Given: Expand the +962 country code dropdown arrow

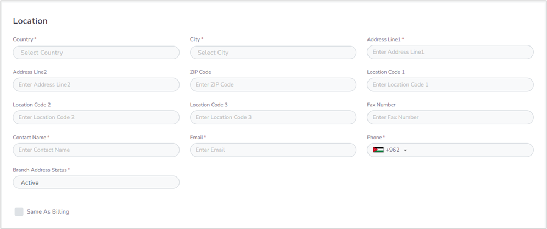Looking at the screenshot, I should coord(405,151).
